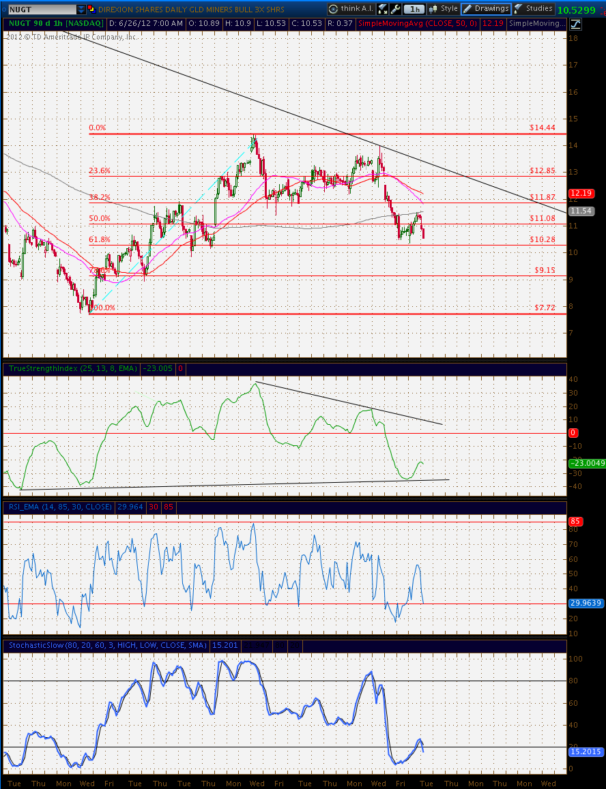Click the NUGT symbol input field
The image size is (606, 789).
[42, 9]
